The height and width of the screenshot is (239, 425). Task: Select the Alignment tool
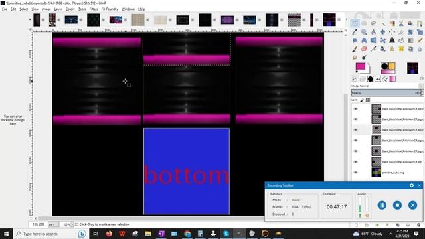392,32
